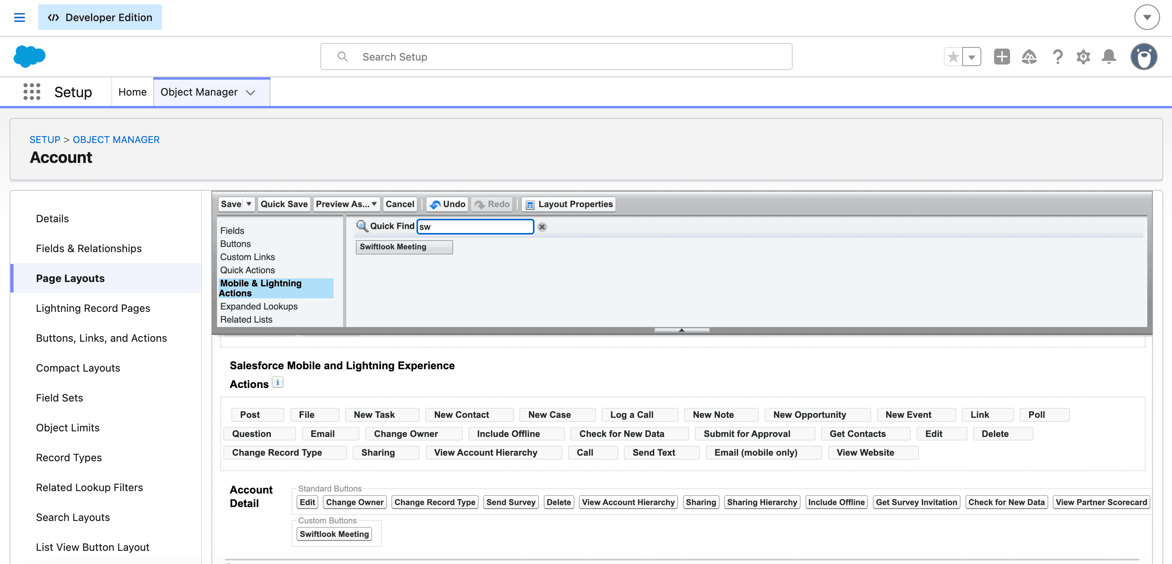Click the Actions info icon
The height and width of the screenshot is (564, 1172).
click(x=278, y=382)
